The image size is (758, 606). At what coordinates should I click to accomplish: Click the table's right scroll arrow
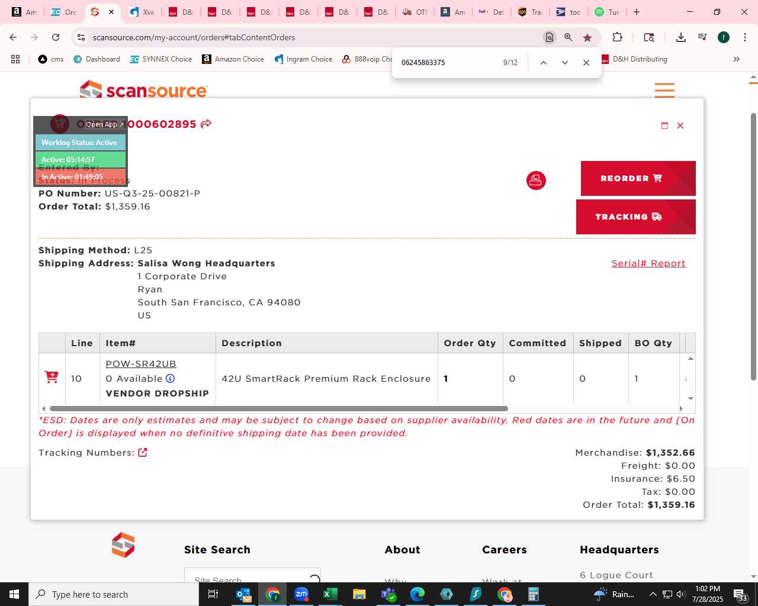681,408
